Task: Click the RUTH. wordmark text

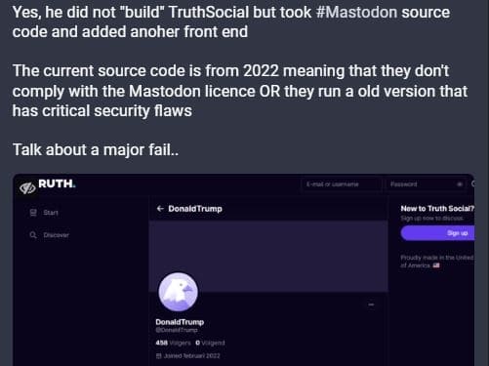Action: coord(57,183)
